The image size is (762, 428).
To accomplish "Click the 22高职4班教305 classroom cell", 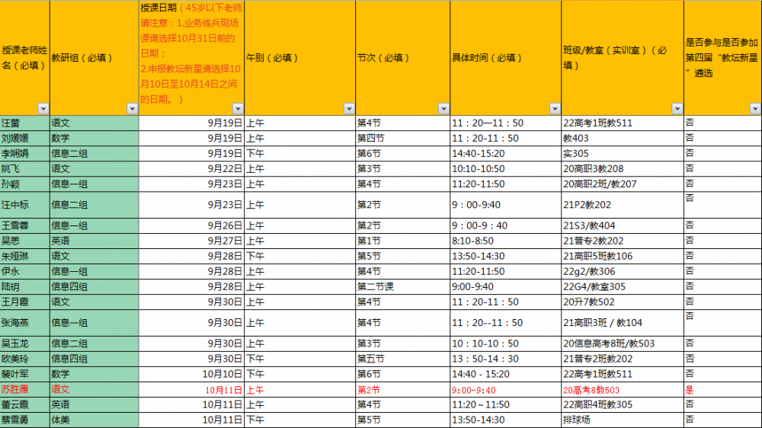I will click(x=621, y=404).
